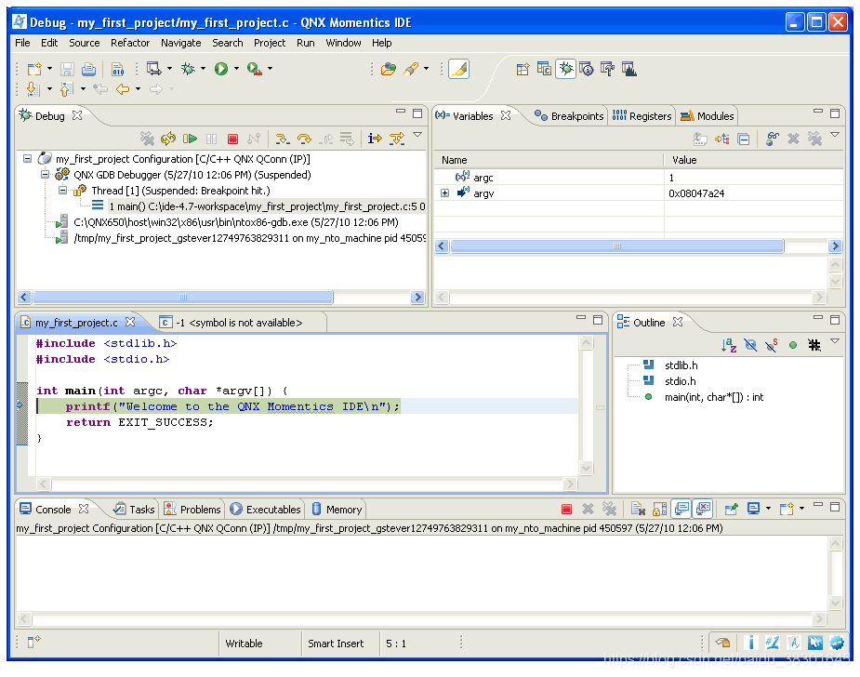The image size is (860, 677).
Task: Click the Restart icon in Debug view
Action: 168,139
